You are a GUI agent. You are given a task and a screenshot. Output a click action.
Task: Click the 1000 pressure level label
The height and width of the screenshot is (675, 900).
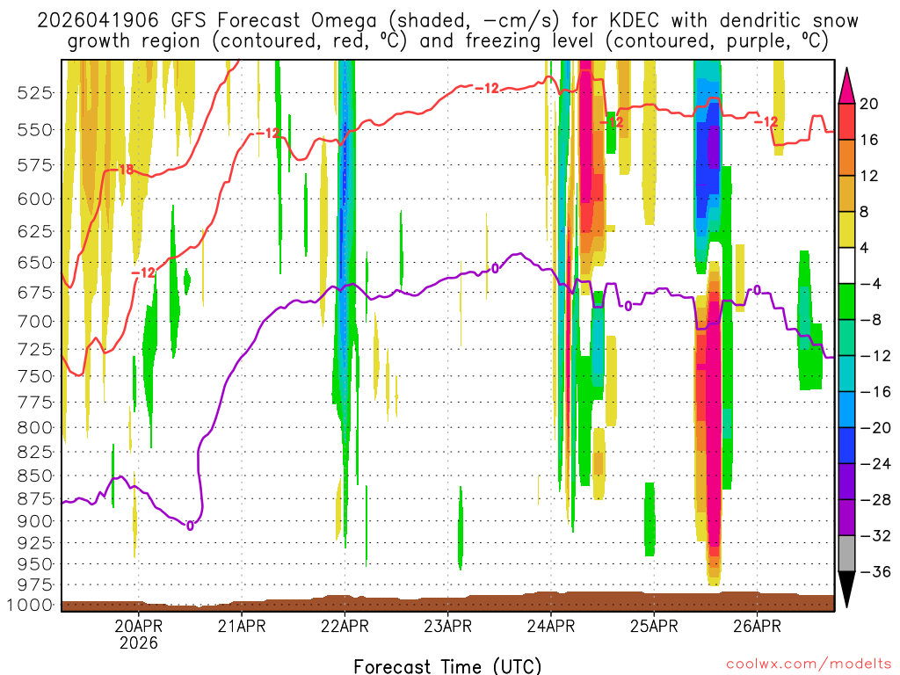point(30,605)
